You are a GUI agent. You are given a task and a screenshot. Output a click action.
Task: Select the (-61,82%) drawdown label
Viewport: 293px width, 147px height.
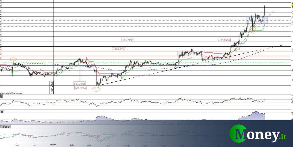[81, 88]
